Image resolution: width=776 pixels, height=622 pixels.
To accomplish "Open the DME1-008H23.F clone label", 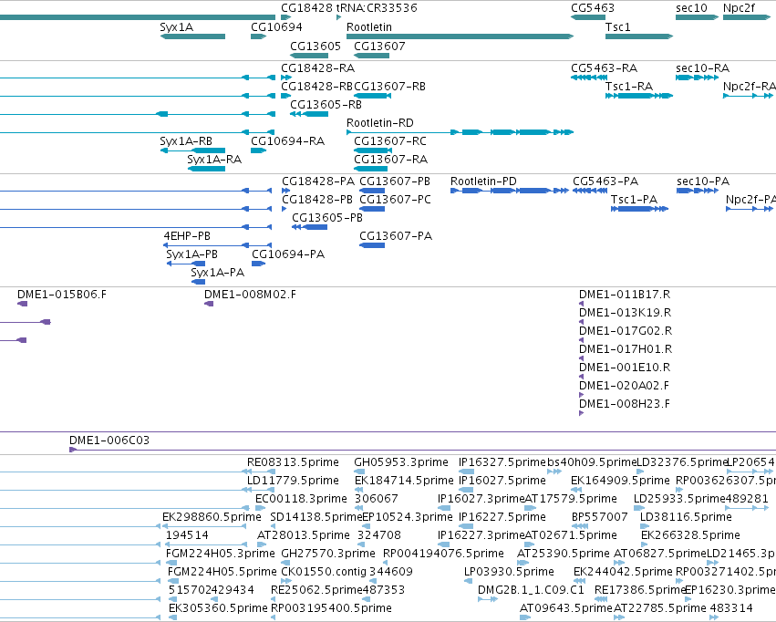I will click(x=625, y=404).
